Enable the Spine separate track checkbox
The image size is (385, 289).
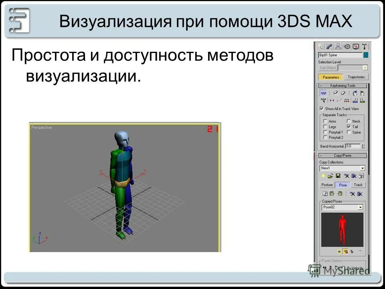click(x=349, y=132)
